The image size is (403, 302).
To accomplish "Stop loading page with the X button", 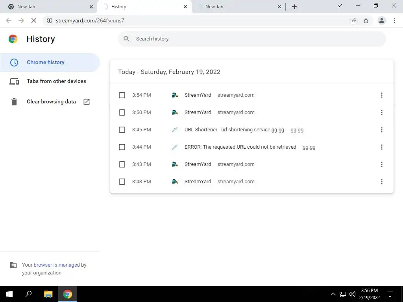I will 34,20.
